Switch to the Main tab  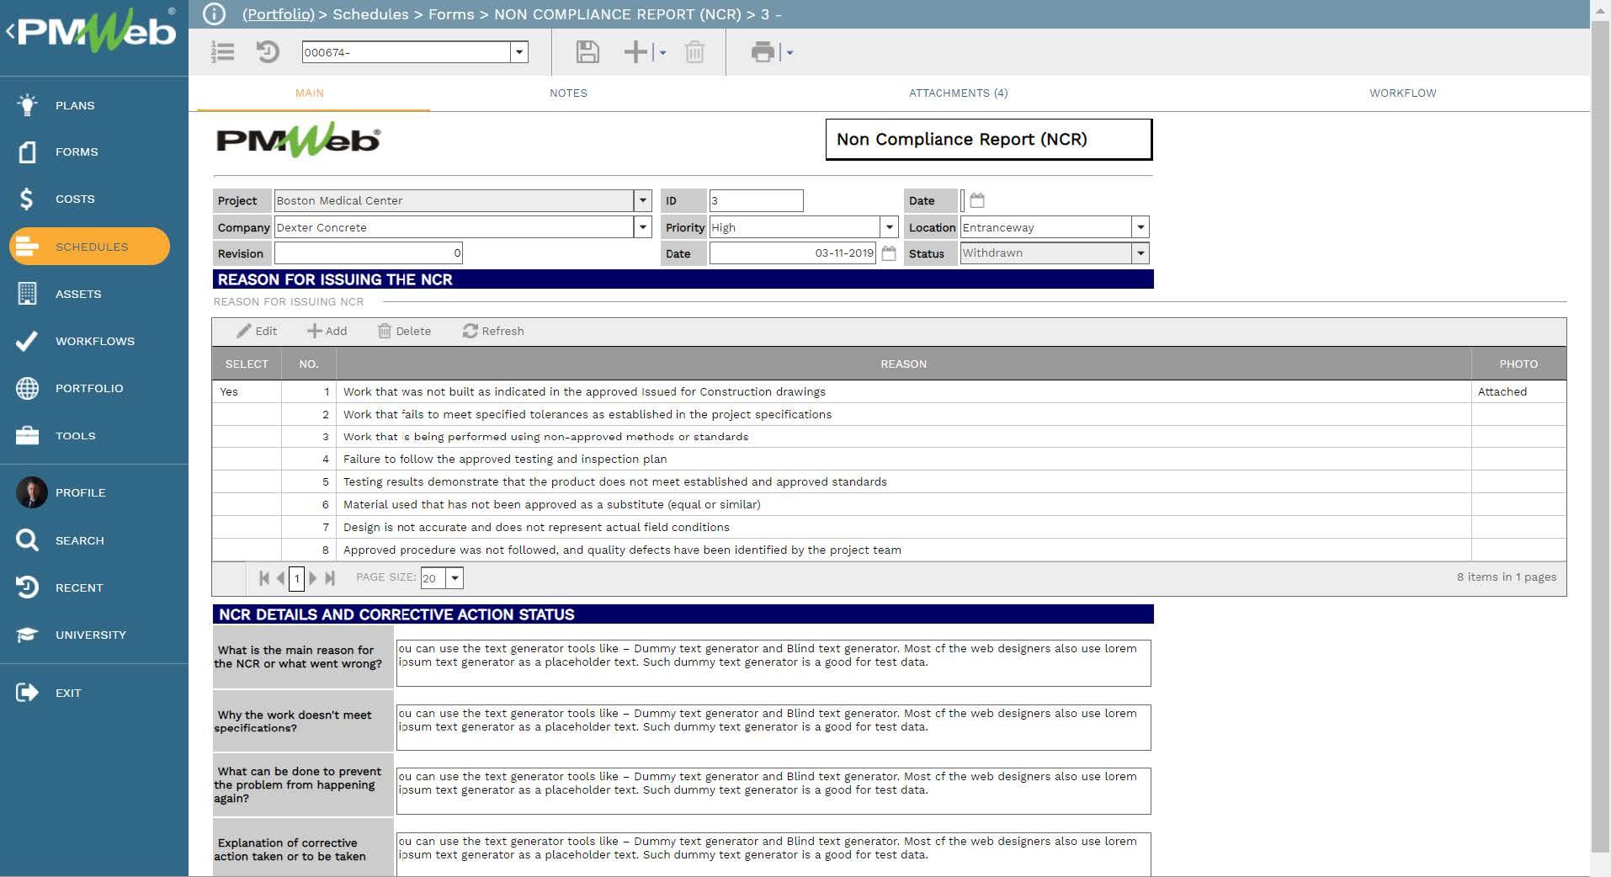tap(310, 93)
